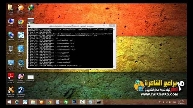
Task: Open the white shield app on the taskbar
Action: [25, 102]
